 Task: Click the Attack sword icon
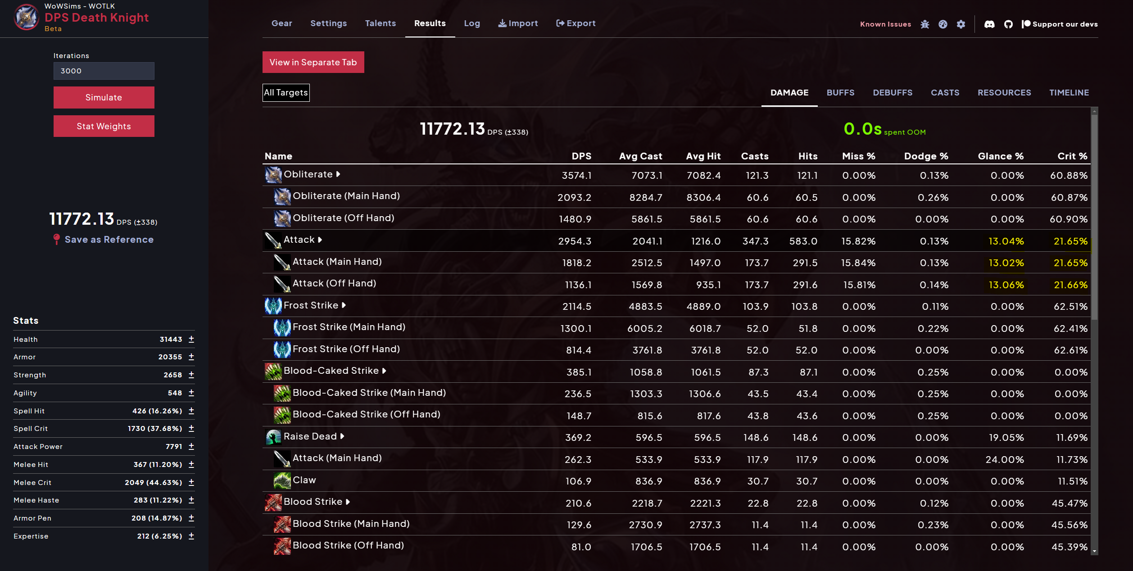(272, 240)
